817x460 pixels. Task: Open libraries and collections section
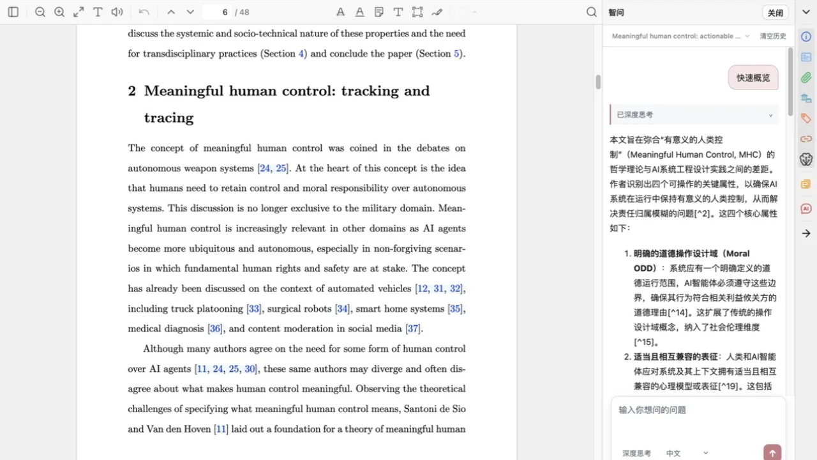806,98
